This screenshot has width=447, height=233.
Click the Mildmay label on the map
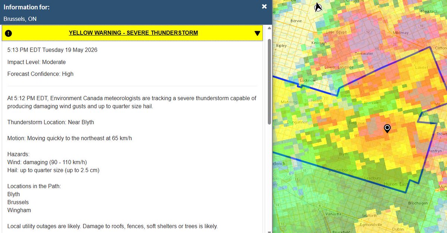(x=400, y=33)
